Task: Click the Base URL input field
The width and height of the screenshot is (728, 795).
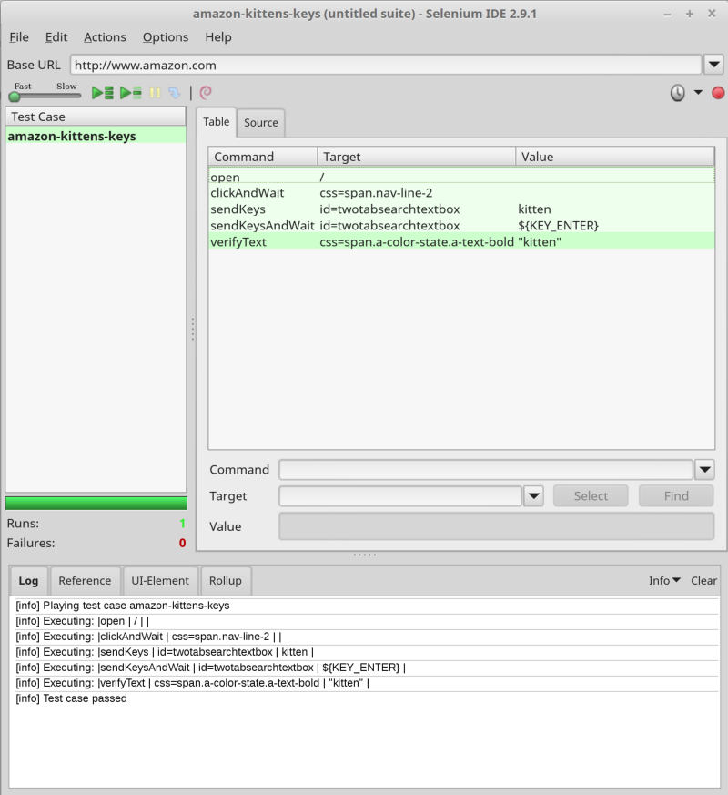Action: pos(386,65)
